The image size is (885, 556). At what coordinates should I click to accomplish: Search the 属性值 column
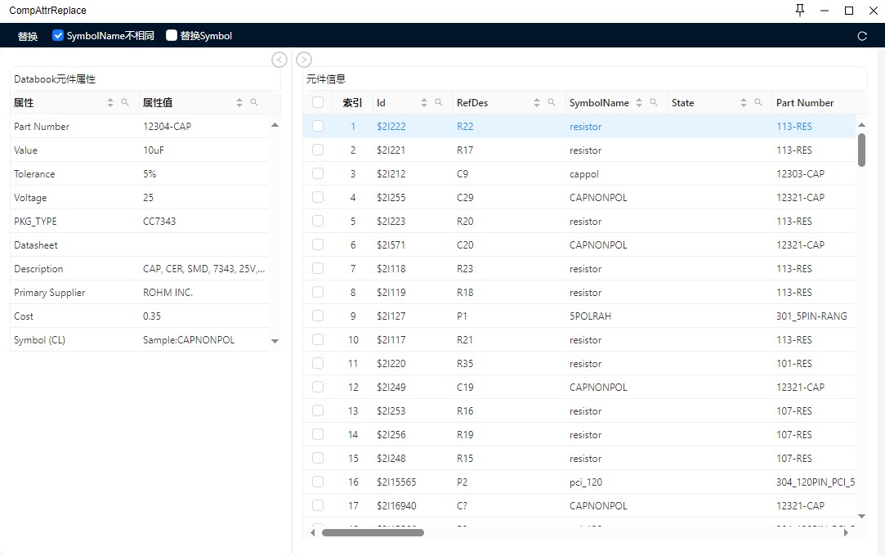254,102
